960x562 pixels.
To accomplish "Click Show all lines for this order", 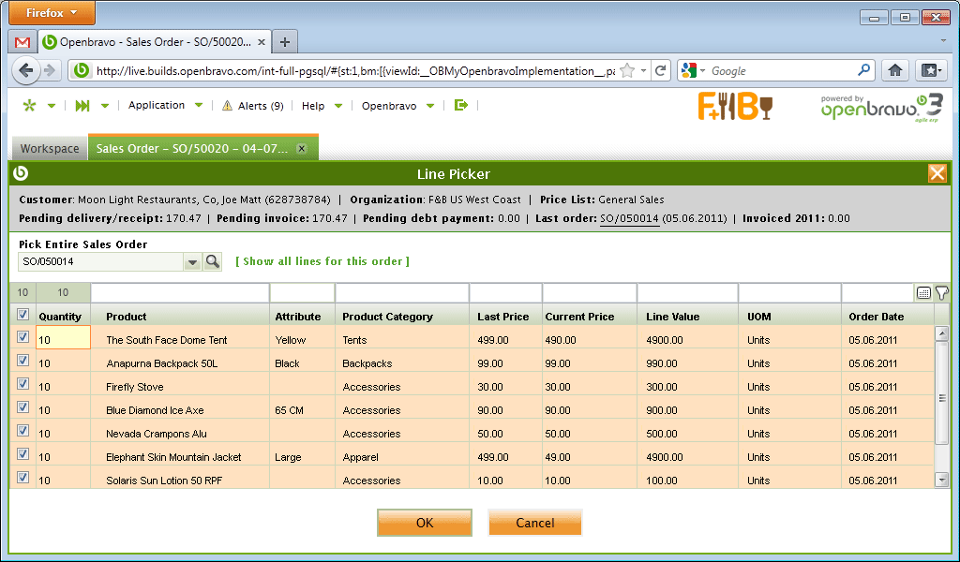I will coord(322,261).
